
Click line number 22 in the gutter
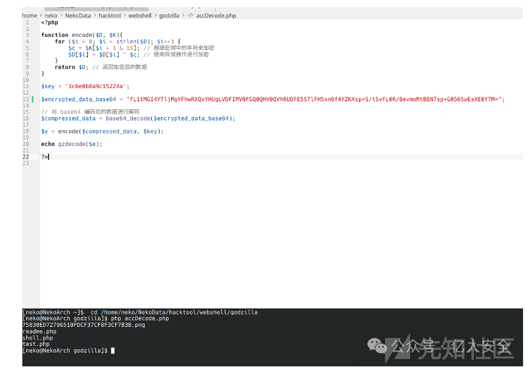tap(26, 157)
